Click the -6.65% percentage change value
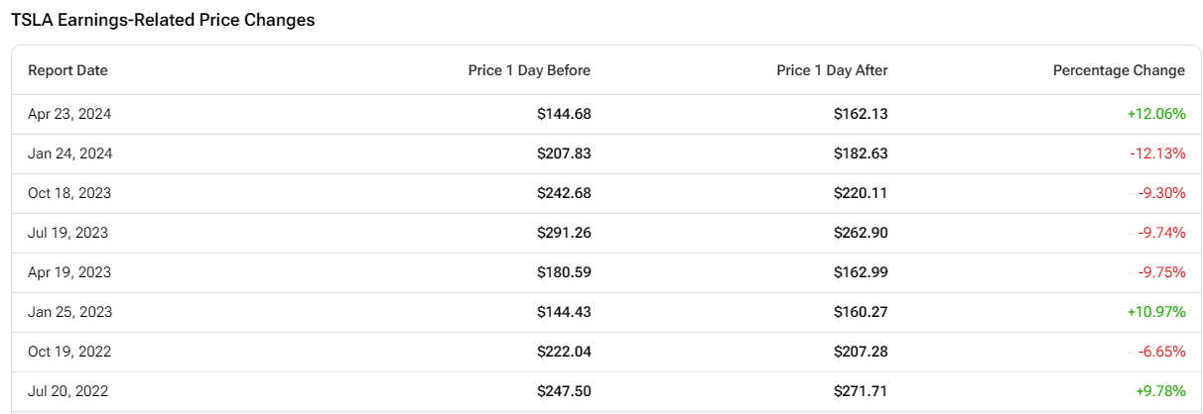 [1161, 352]
